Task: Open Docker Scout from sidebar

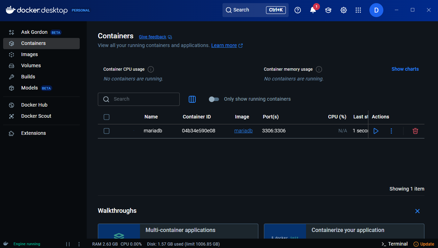Action: pyautogui.click(x=41, y=116)
